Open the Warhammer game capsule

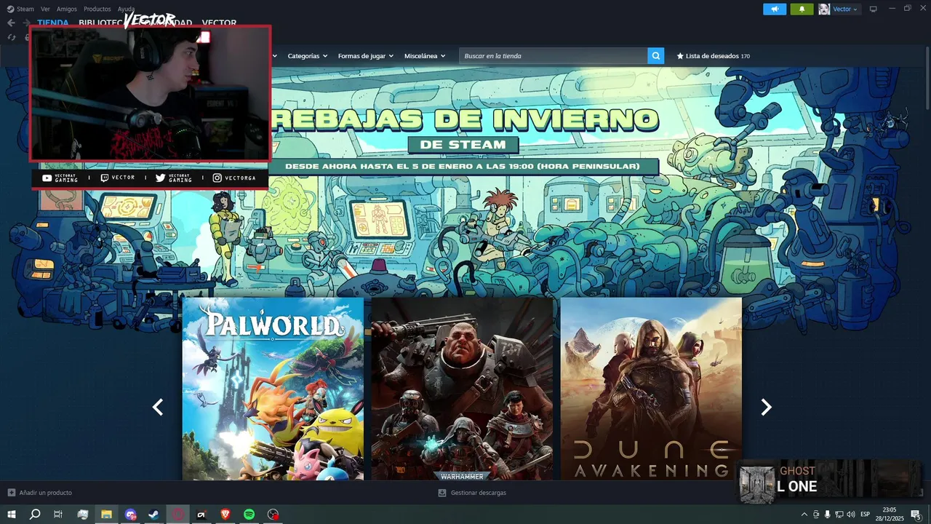point(462,389)
